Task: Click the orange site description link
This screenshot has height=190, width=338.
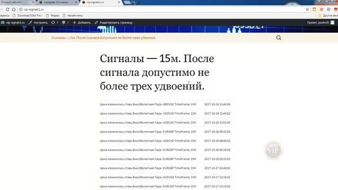Action: point(104,37)
